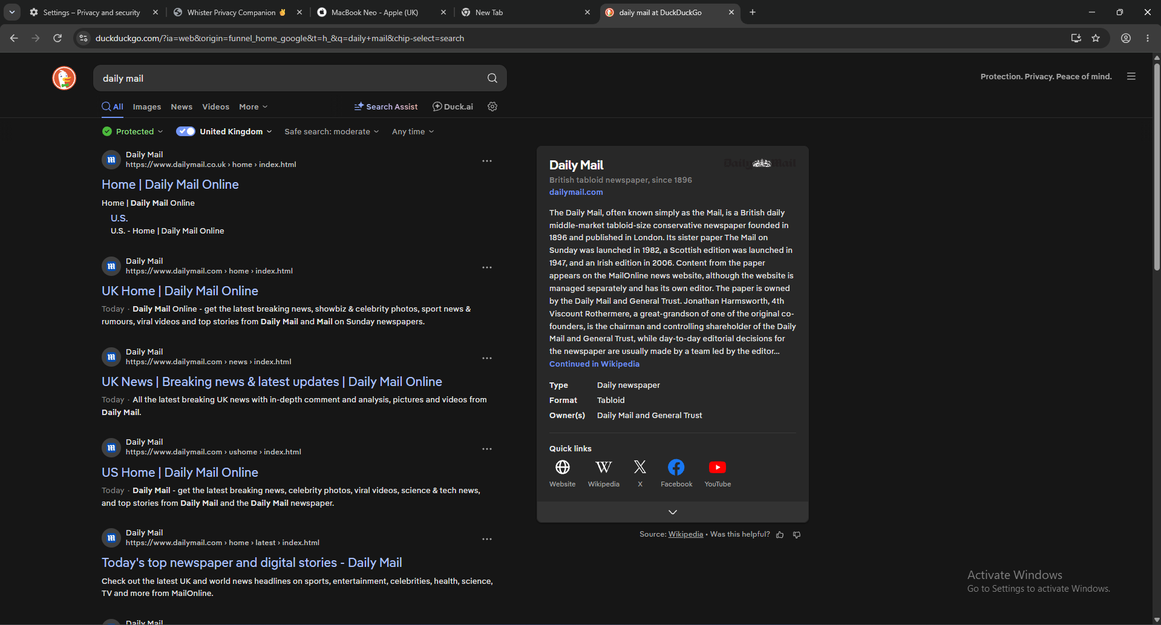Click the Wikipedia source link
This screenshot has height=625, width=1161.
pos(685,534)
